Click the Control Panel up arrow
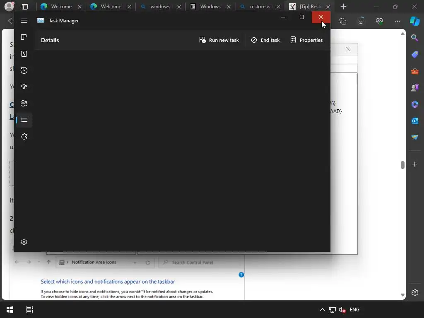This screenshot has height=318, width=424. tap(49, 262)
